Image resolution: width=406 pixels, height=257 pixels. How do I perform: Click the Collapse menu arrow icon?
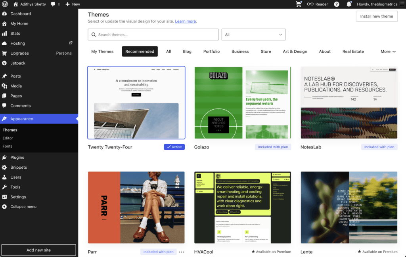(x=4, y=207)
